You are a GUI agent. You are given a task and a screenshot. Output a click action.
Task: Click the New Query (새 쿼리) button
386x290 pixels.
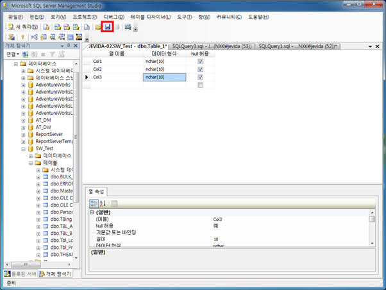[22, 26]
